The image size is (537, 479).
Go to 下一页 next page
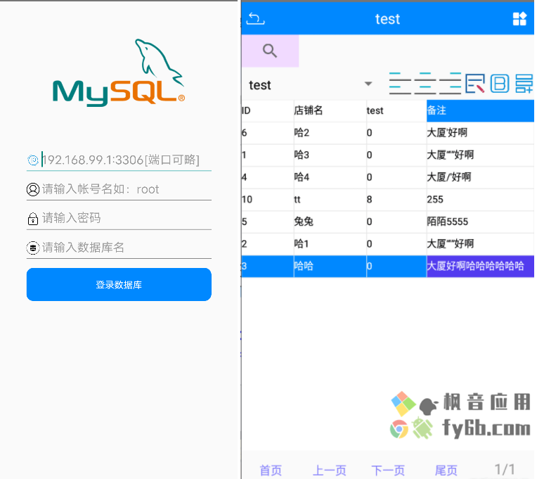388,470
